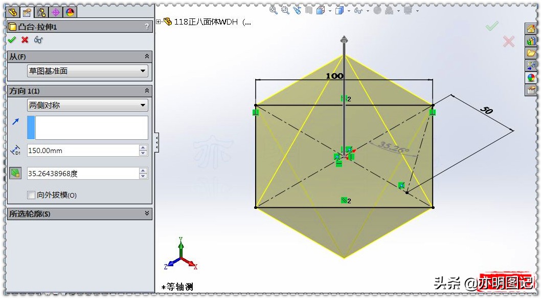Switch to the FeatureManager design tree tab
Image resolution: width=542 pixels, height=299 pixels.
14,12
